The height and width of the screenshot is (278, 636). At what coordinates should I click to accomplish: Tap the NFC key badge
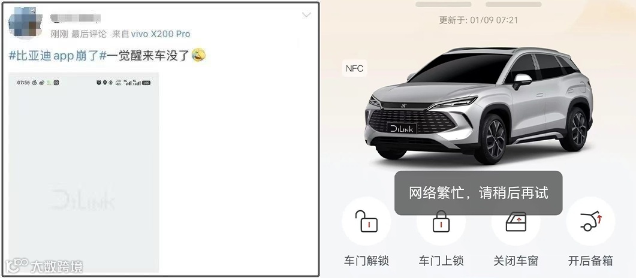[354, 68]
